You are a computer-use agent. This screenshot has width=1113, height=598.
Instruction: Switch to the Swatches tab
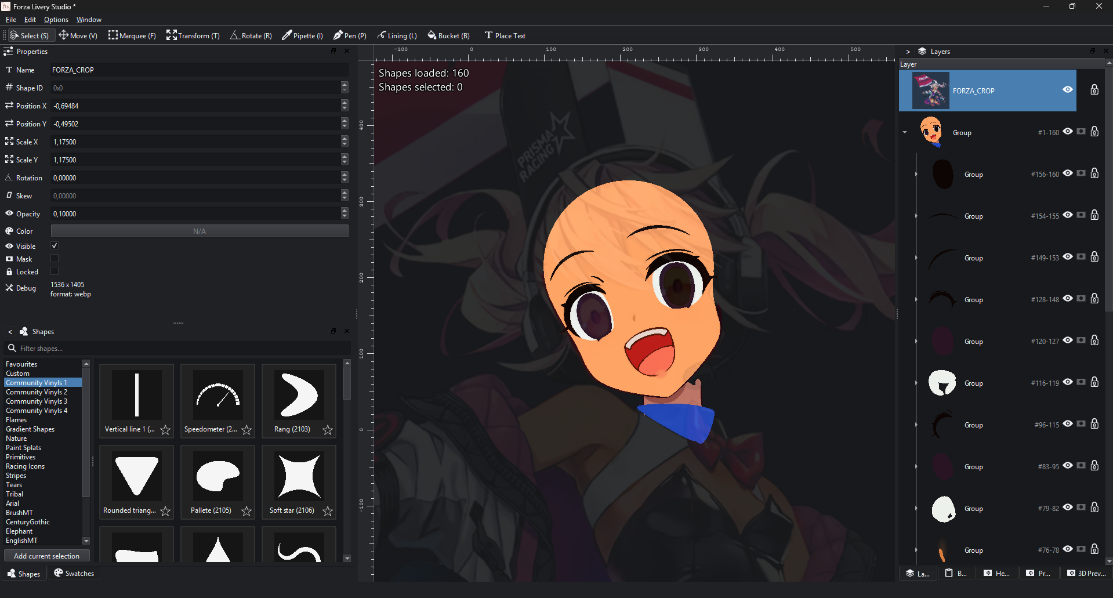(x=74, y=573)
